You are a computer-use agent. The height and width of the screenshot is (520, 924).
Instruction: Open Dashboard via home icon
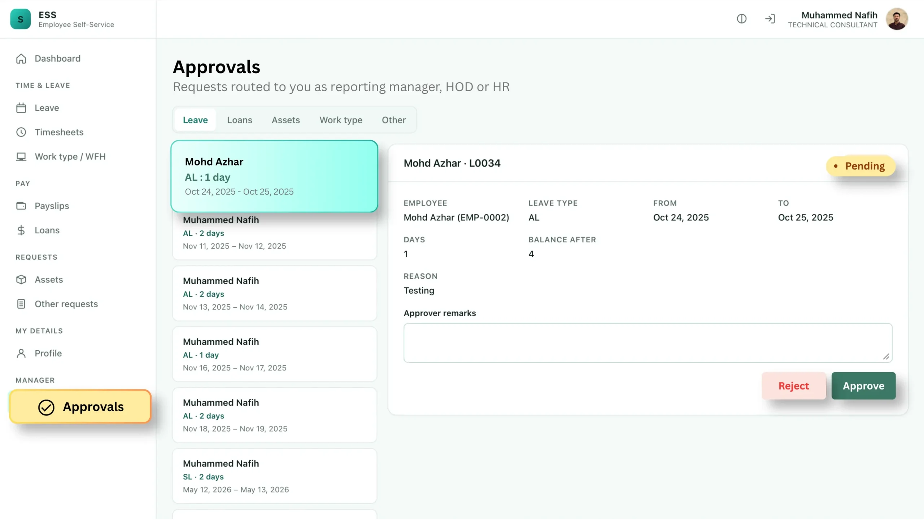pos(21,58)
